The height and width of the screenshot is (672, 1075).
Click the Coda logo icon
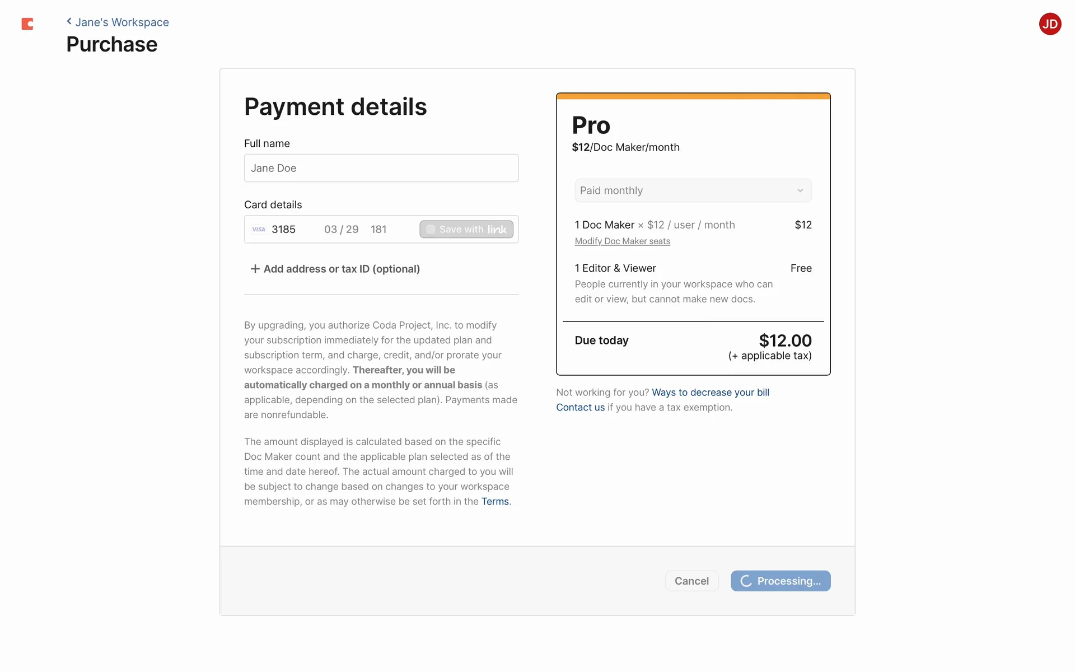[x=27, y=24]
